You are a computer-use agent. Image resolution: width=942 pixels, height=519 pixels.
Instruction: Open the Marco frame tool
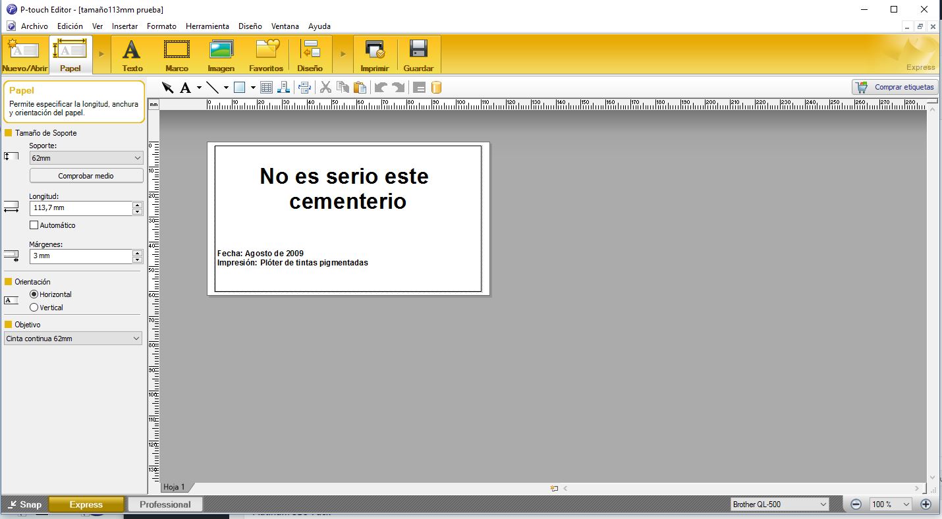pos(177,55)
